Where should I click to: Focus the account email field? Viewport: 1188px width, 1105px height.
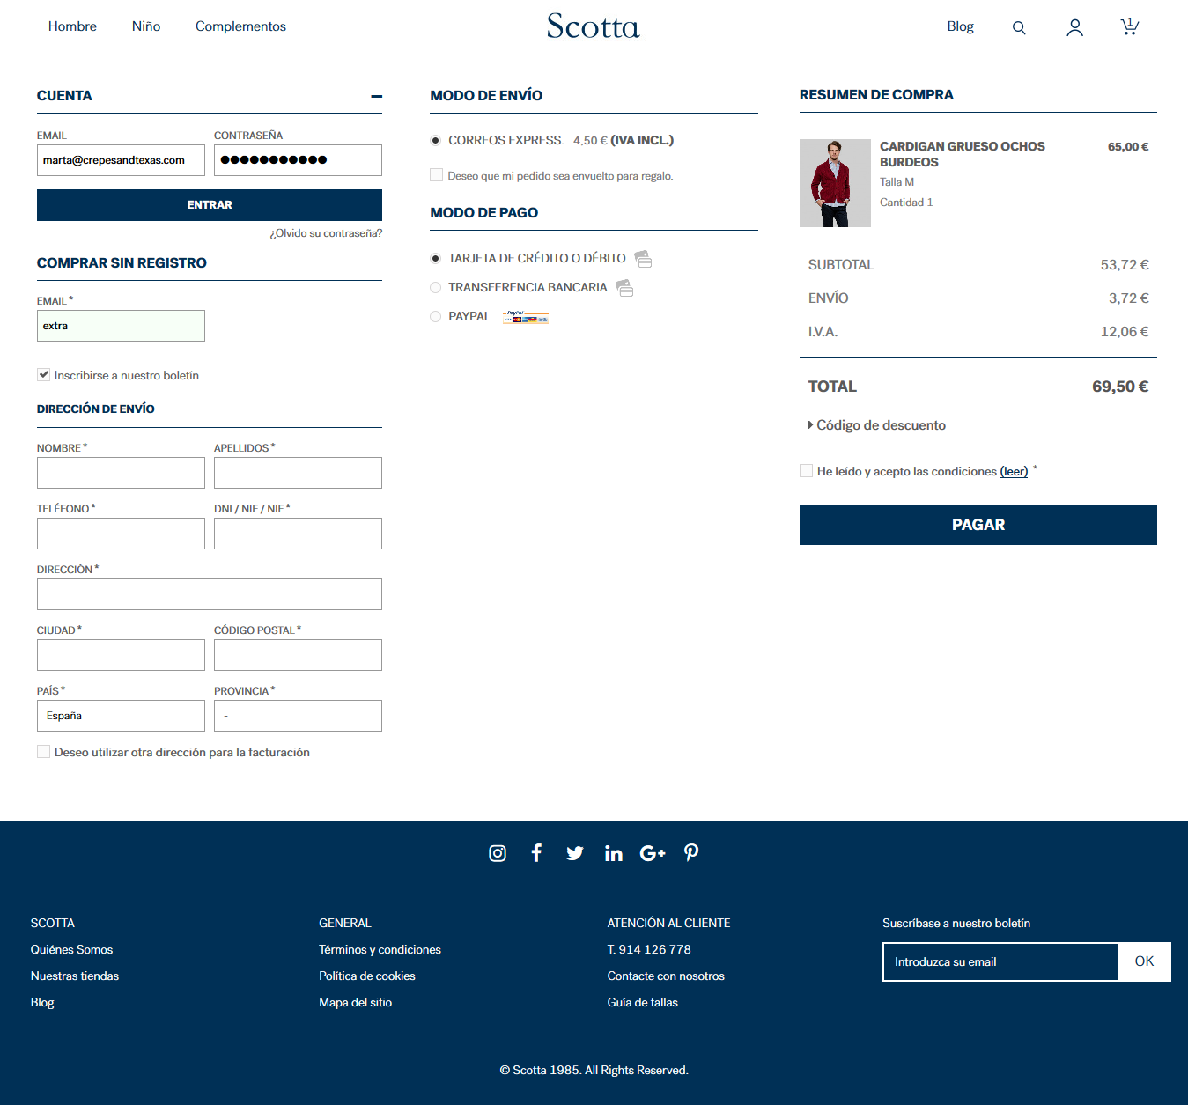[121, 160]
